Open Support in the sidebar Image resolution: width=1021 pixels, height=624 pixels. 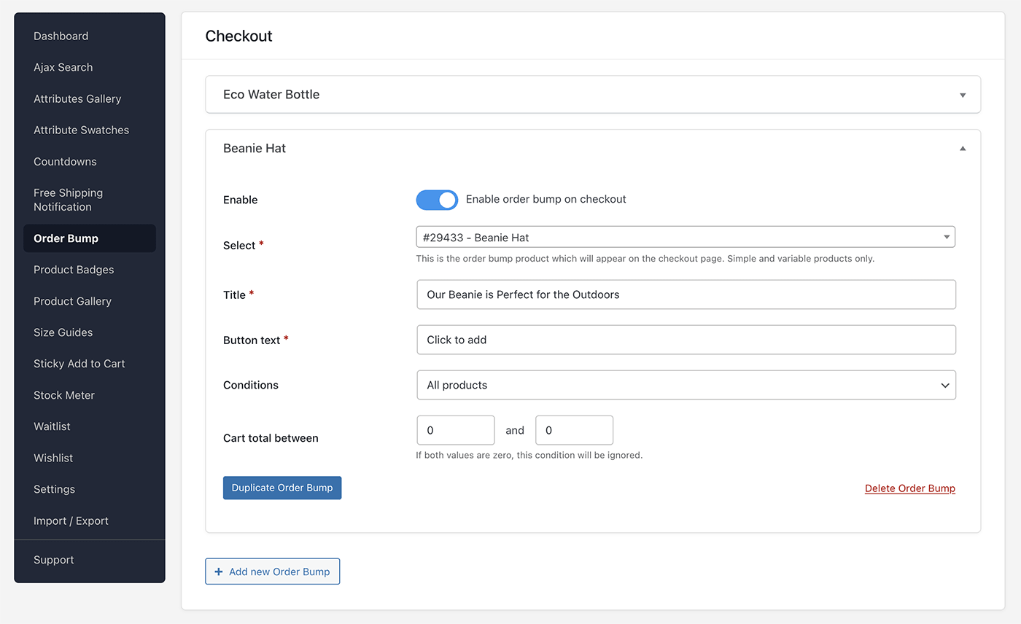(54, 560)
